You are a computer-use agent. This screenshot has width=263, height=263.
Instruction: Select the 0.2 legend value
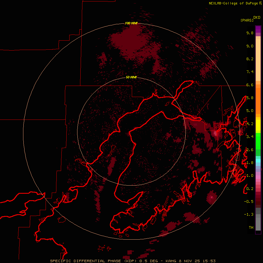pos(250,188)
